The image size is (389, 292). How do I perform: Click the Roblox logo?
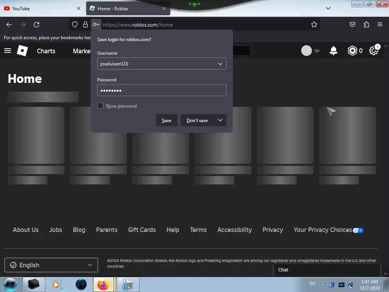tap(22, 51)
